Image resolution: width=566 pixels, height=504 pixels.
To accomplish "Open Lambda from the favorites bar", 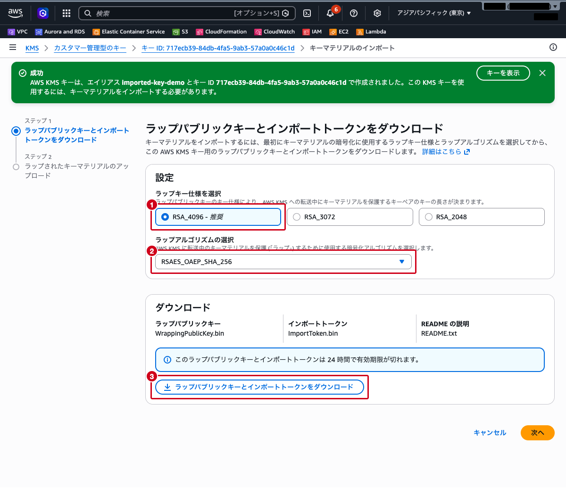I will pyautogui.click(x=371, y=32).
